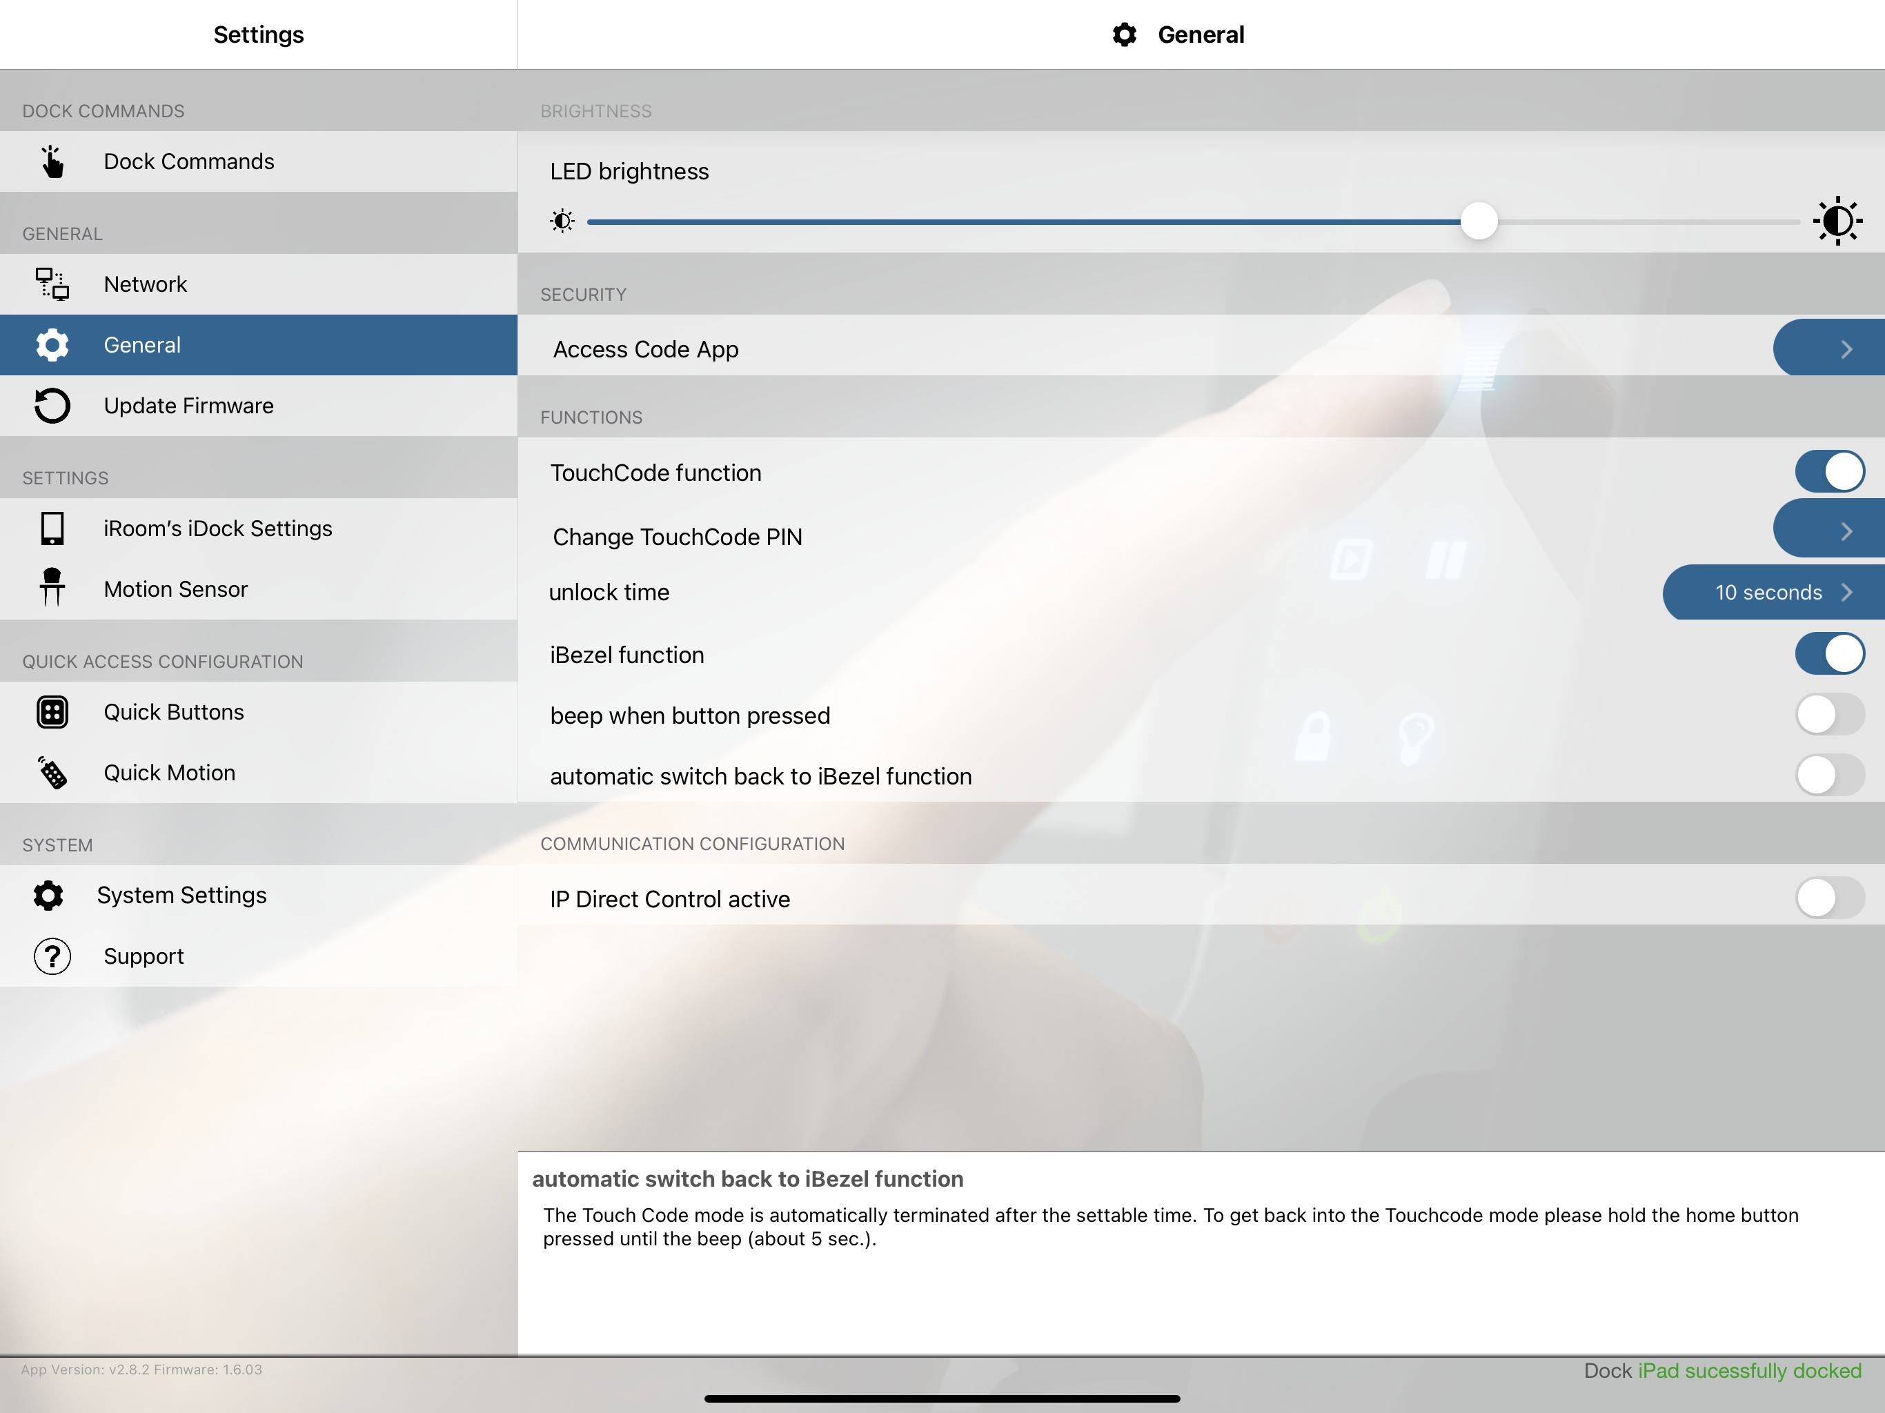
Task: Tap the iPad home indicator bar
Action: (942, 1399)
